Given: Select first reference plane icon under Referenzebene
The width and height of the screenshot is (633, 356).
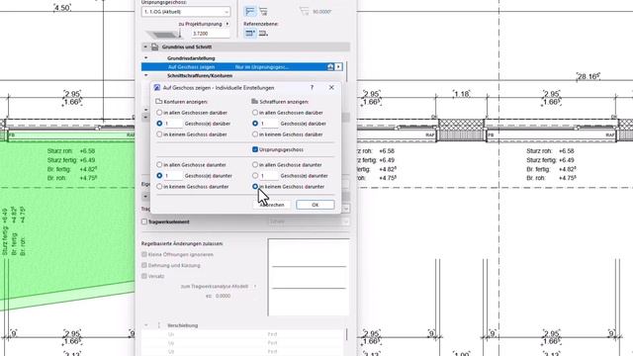Looking at the screenshot, I should coord(250,34).
